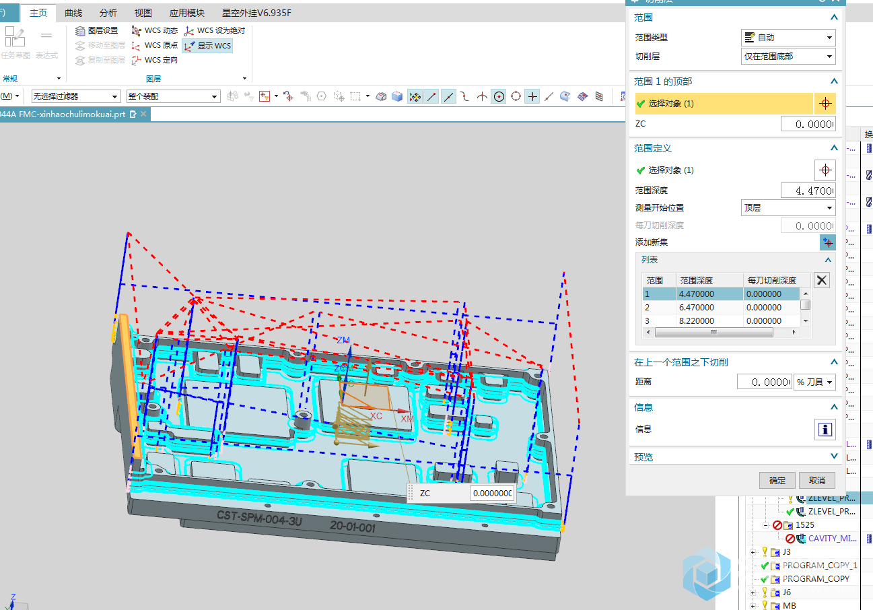Select row 3 with depth 8.220000
This screenshot has width=873, height=610.
(x=721, y=320)
